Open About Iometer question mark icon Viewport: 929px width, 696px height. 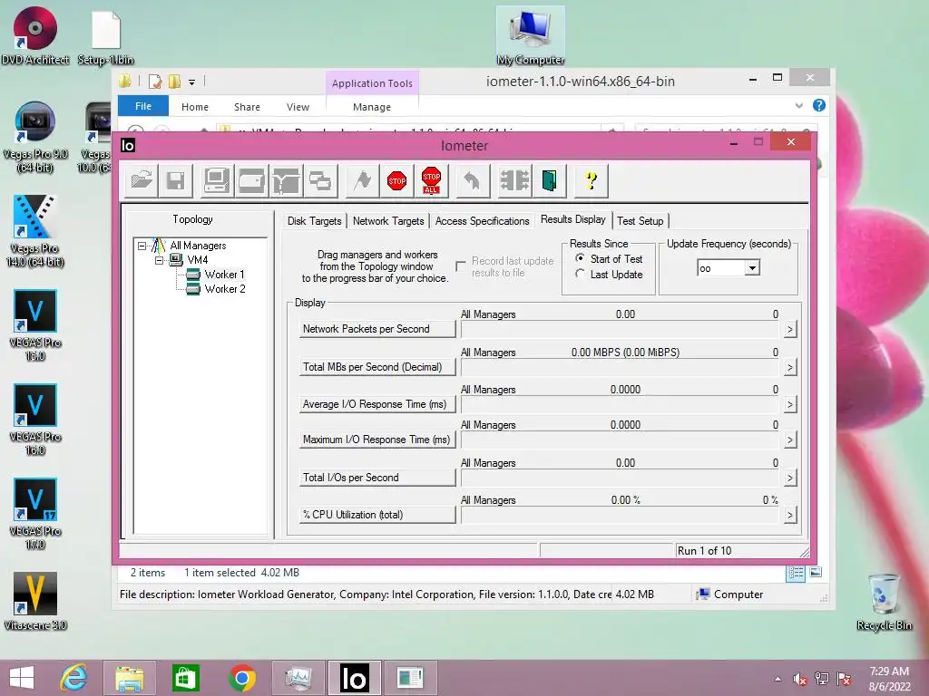[x=591, y=180]
